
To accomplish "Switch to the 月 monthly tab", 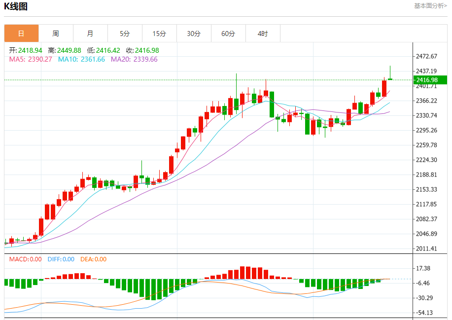I will 90,34.
